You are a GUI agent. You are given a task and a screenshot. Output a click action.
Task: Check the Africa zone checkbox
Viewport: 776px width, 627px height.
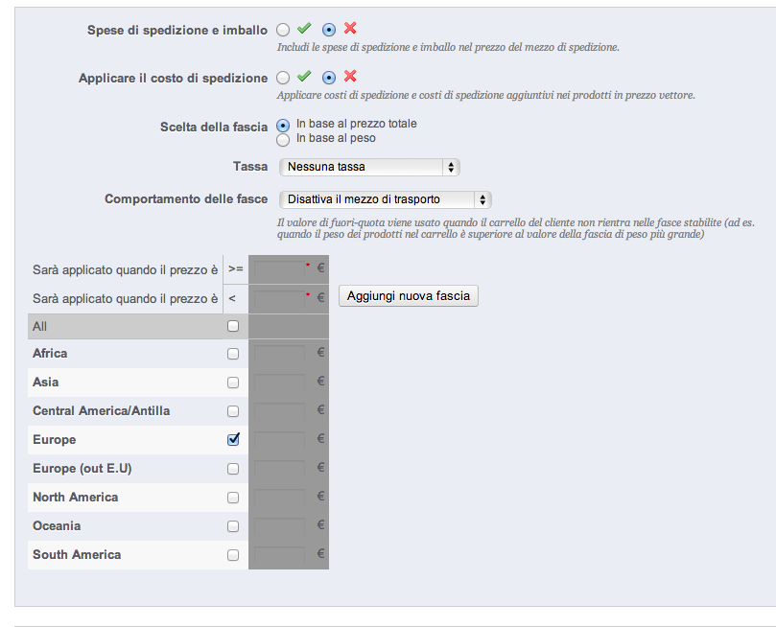point(233,354)
